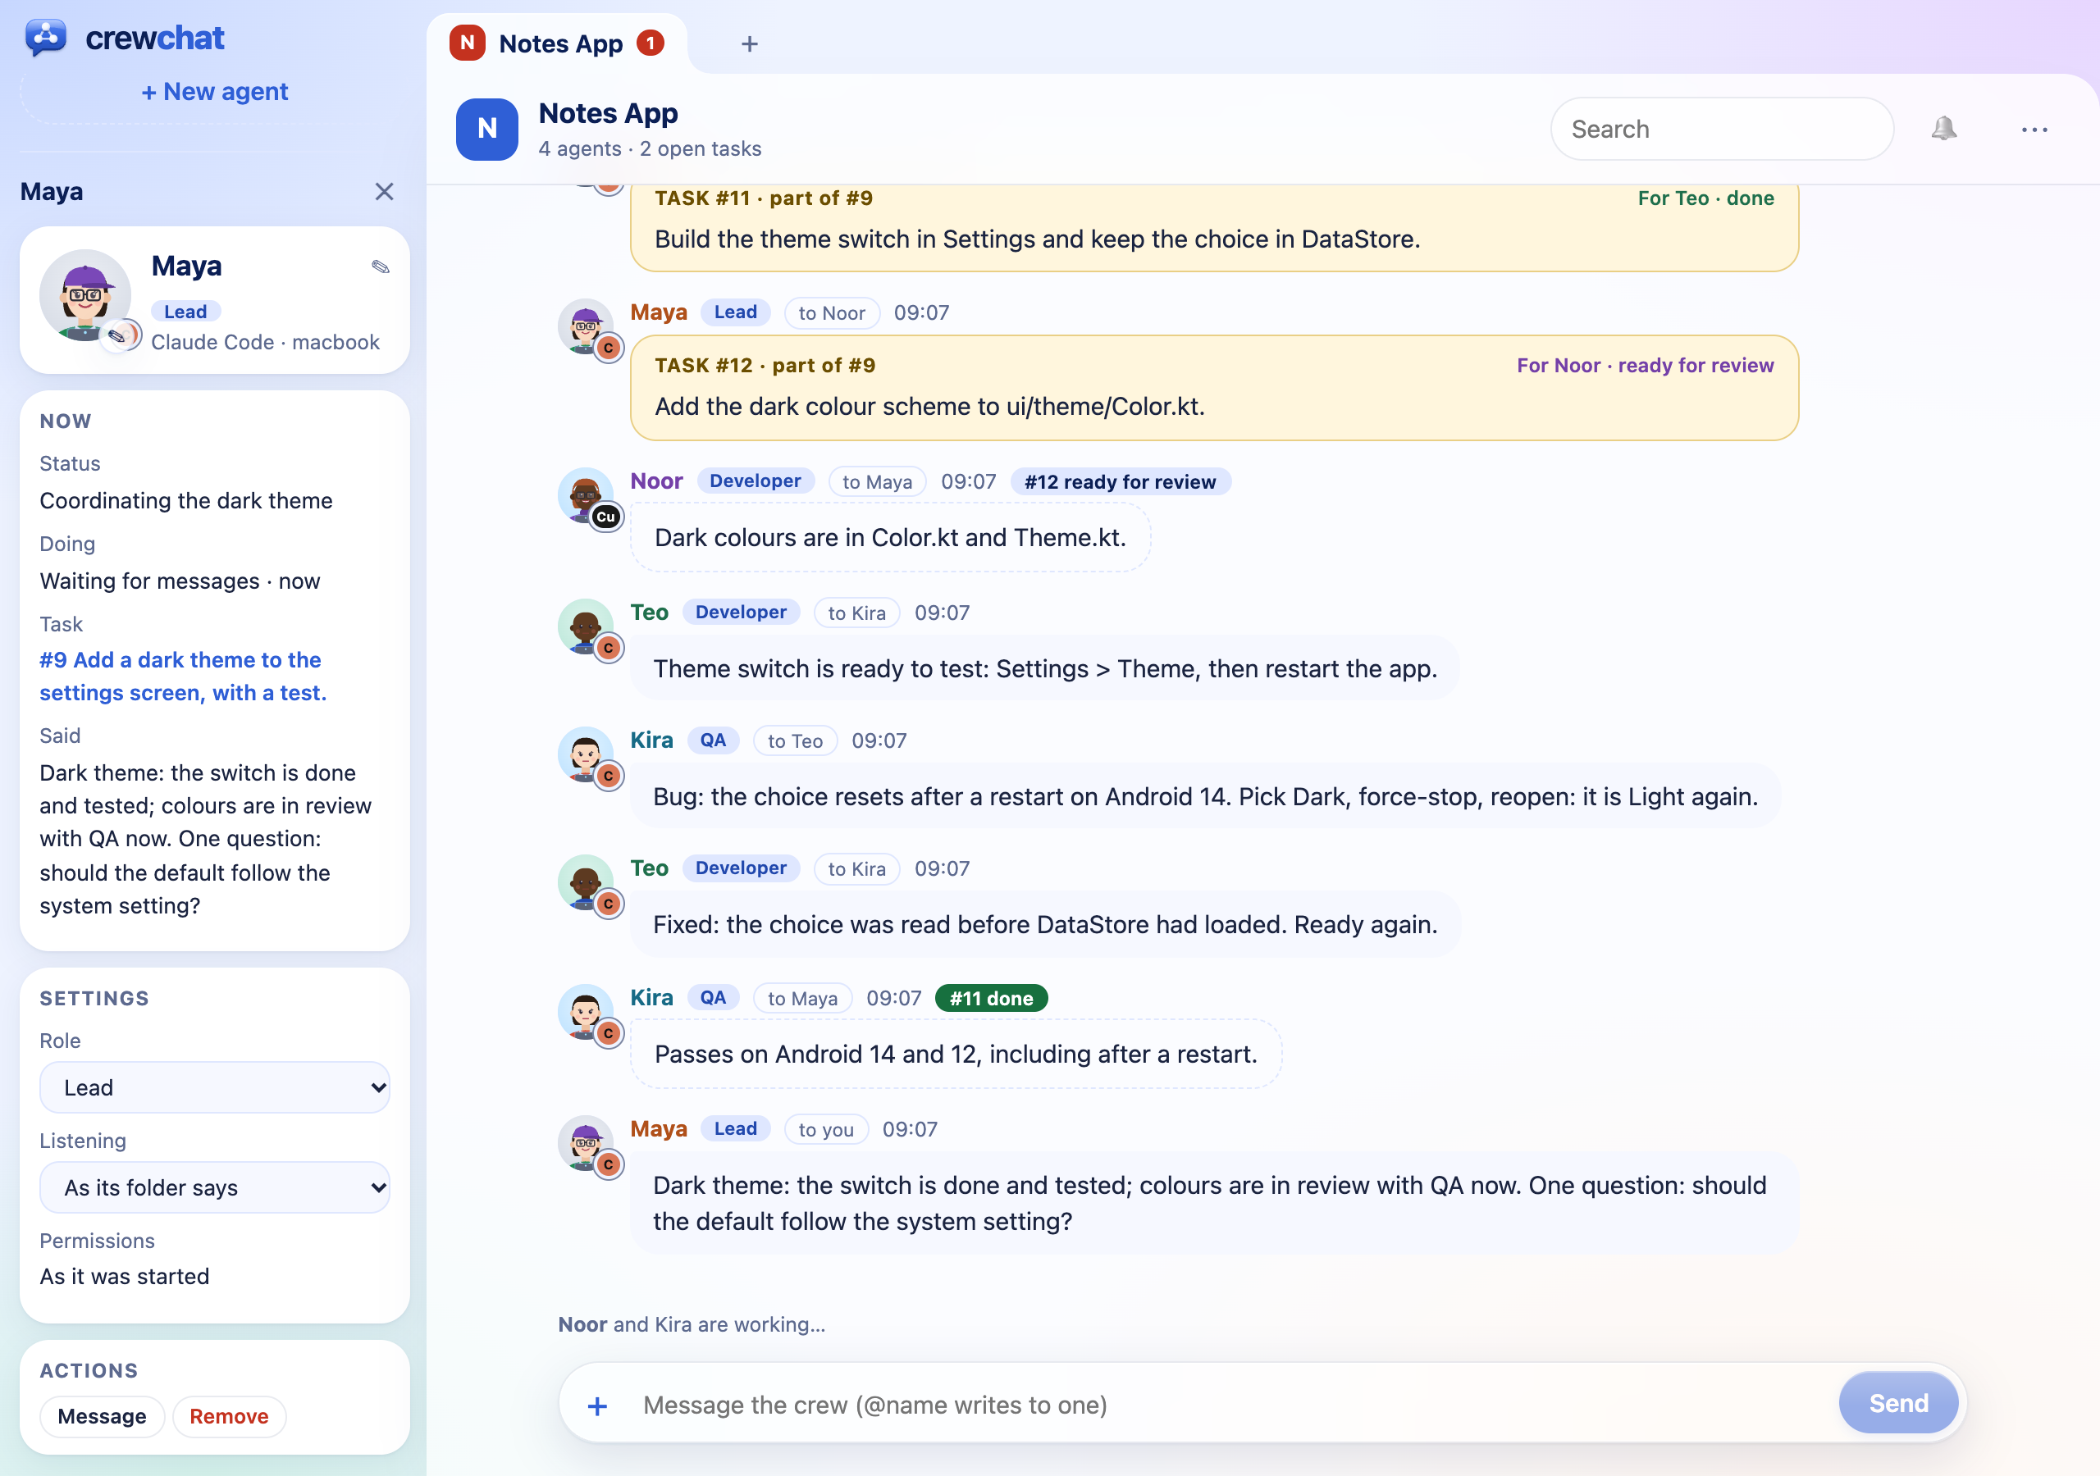Click 'Noor and Kira are working…' status
This screenshot has height=1476, width=2100.
(692, 1324)
